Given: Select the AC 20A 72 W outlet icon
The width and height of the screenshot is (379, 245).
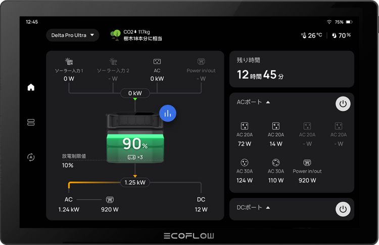Looking at the screenshot, I should pos(246,126).
